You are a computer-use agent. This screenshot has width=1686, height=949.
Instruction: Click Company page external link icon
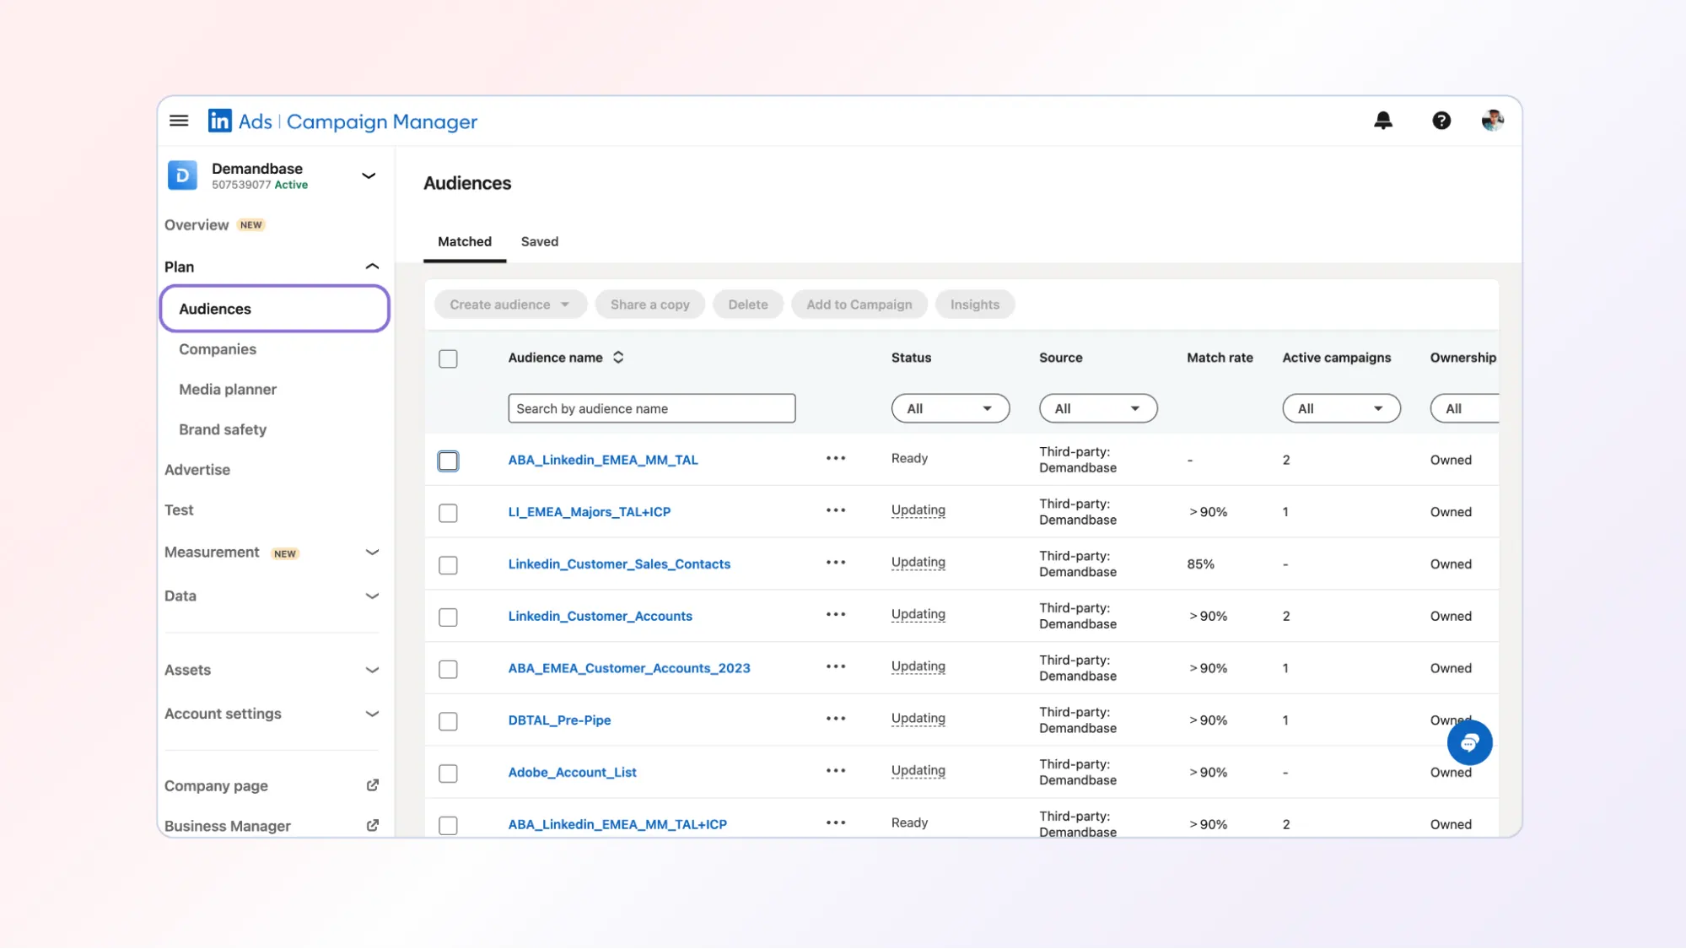coord(372,785)
